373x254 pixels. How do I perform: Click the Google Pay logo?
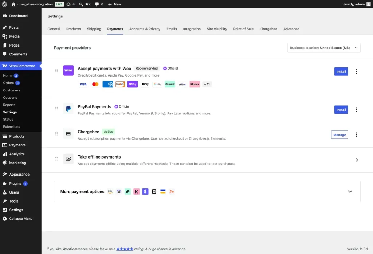157,84
